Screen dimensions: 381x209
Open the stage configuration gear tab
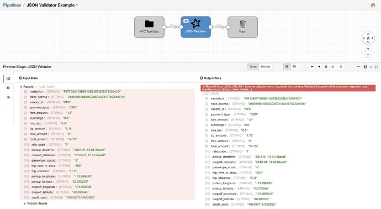pos(8,88)
